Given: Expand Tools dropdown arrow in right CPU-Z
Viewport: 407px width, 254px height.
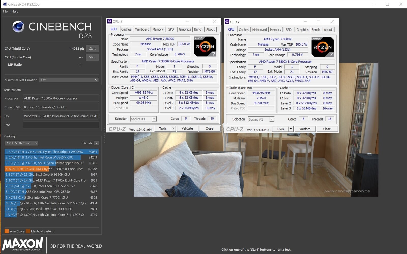Looking at the screenshot, I should [291, 129].
